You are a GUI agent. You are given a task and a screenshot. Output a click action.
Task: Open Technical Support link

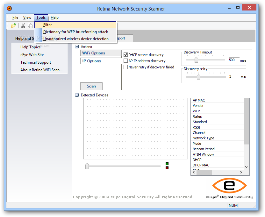pos(36,62)
